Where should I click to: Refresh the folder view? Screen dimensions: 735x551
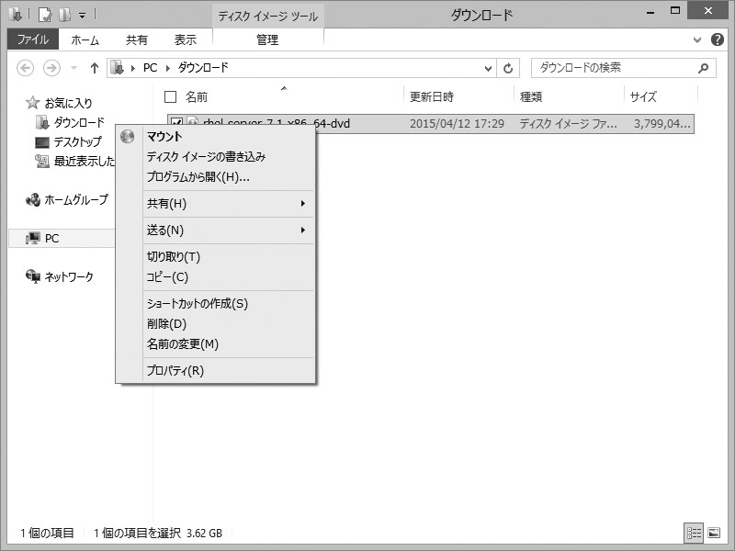click(x=508, y=68)
